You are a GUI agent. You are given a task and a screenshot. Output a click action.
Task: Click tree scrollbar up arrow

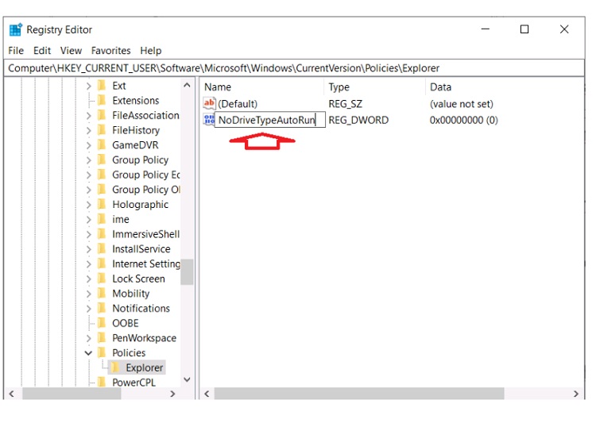point(187,85)
